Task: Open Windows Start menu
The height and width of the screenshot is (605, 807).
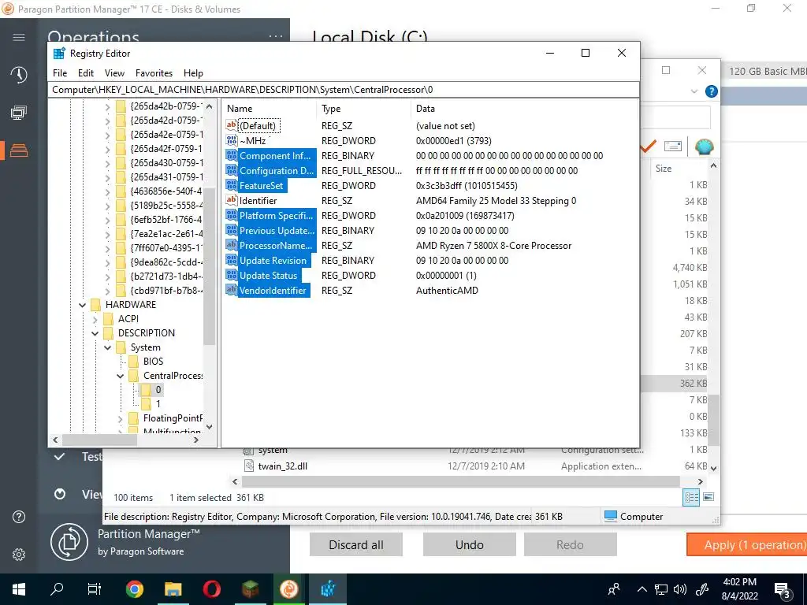Action: pos(19,589)
